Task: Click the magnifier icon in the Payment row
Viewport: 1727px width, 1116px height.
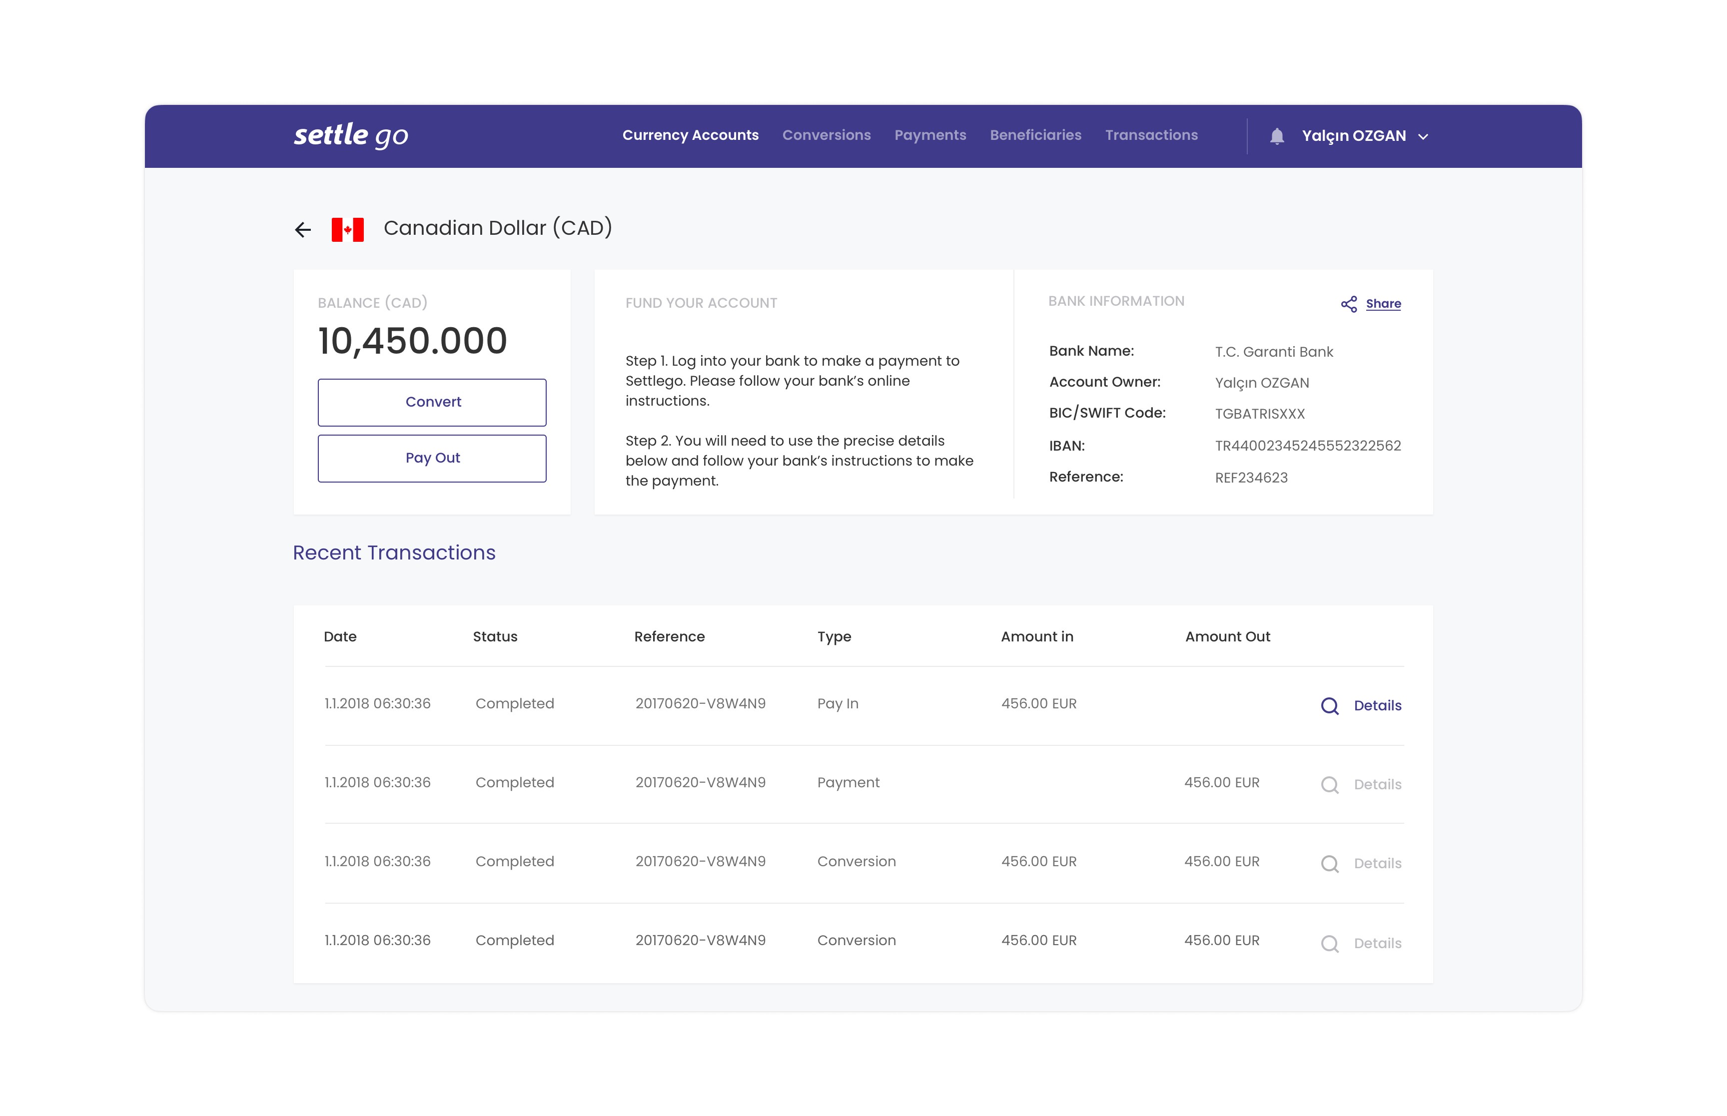Action: pyautogui.click(x=1330, y=785)
